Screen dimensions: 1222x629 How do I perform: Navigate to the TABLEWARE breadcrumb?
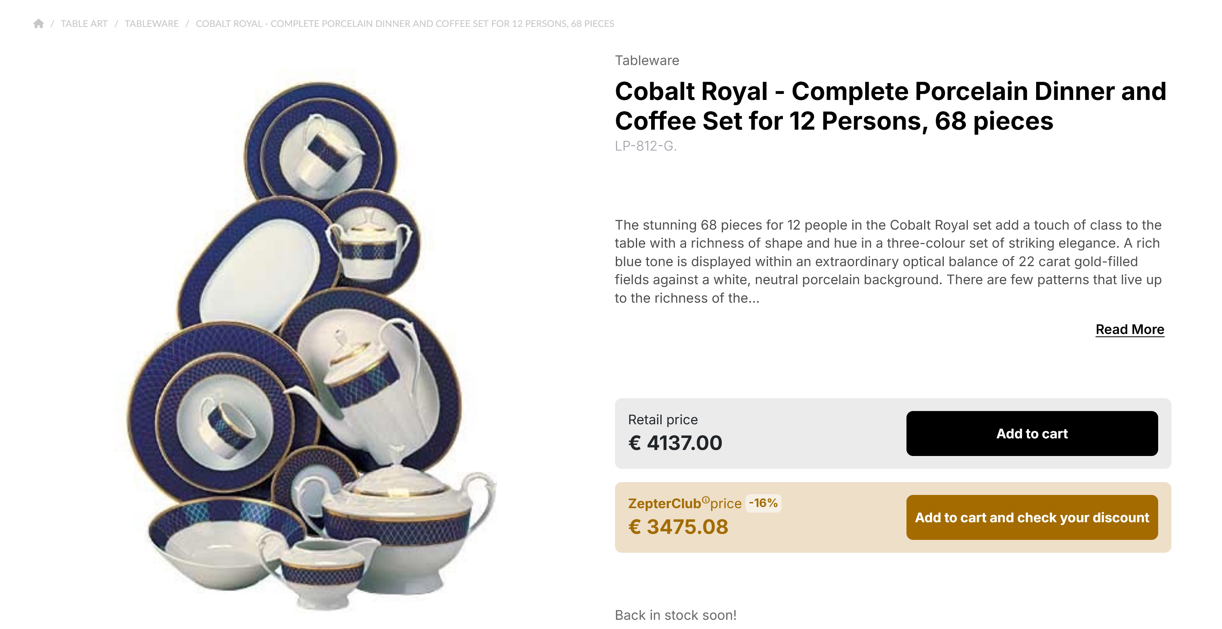pyautogui.click(x=151, y=24)
